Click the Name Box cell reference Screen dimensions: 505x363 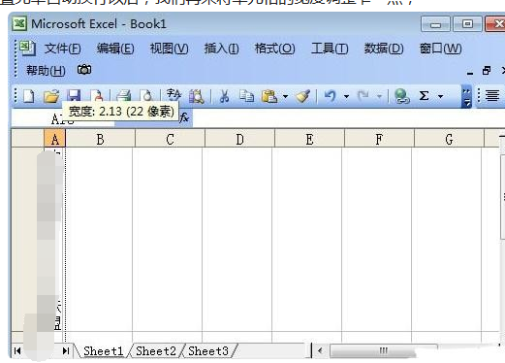(x=63, y=117)
